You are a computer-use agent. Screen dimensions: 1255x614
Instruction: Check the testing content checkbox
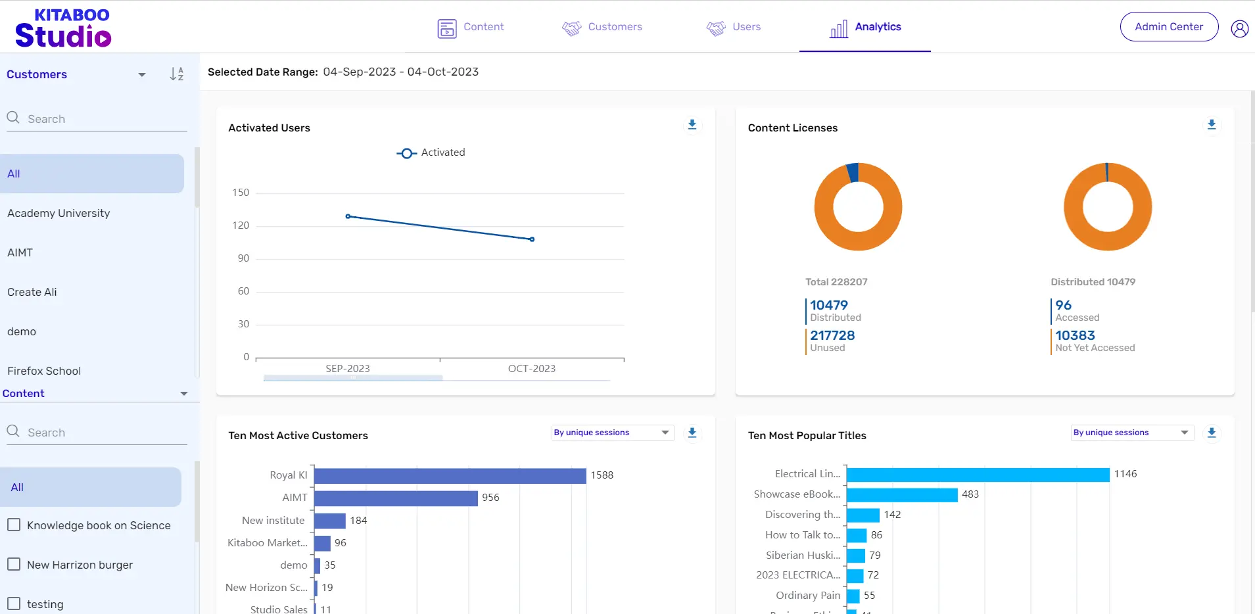(x=14, y=603)
